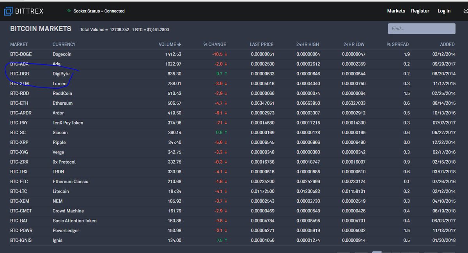Click the DigiByte currency name
This screenshot has width=468, height=253.
[61, 74]
